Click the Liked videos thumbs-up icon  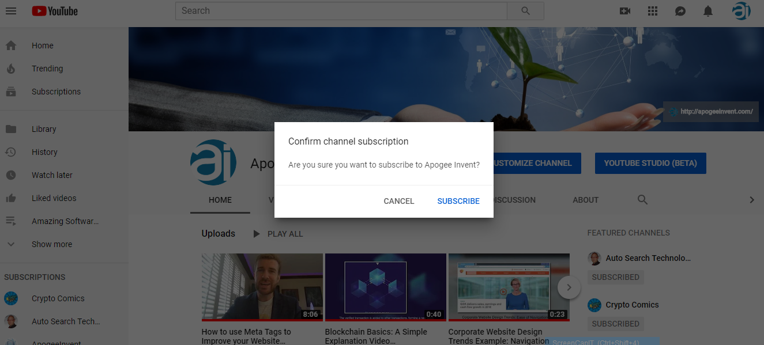11,198
